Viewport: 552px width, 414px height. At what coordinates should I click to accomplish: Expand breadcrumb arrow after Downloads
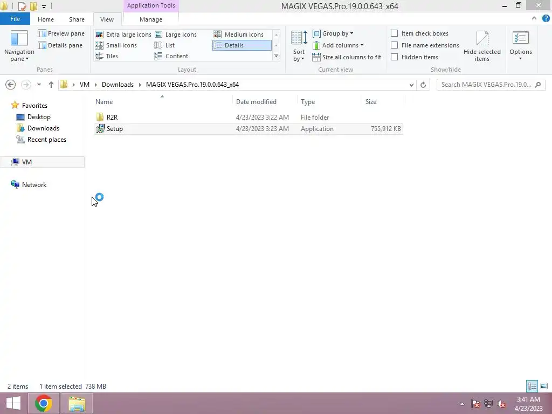click(140, 85)
